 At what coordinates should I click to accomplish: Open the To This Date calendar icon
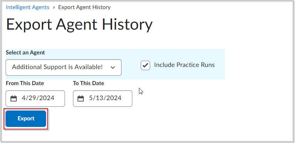click(81, 98)
